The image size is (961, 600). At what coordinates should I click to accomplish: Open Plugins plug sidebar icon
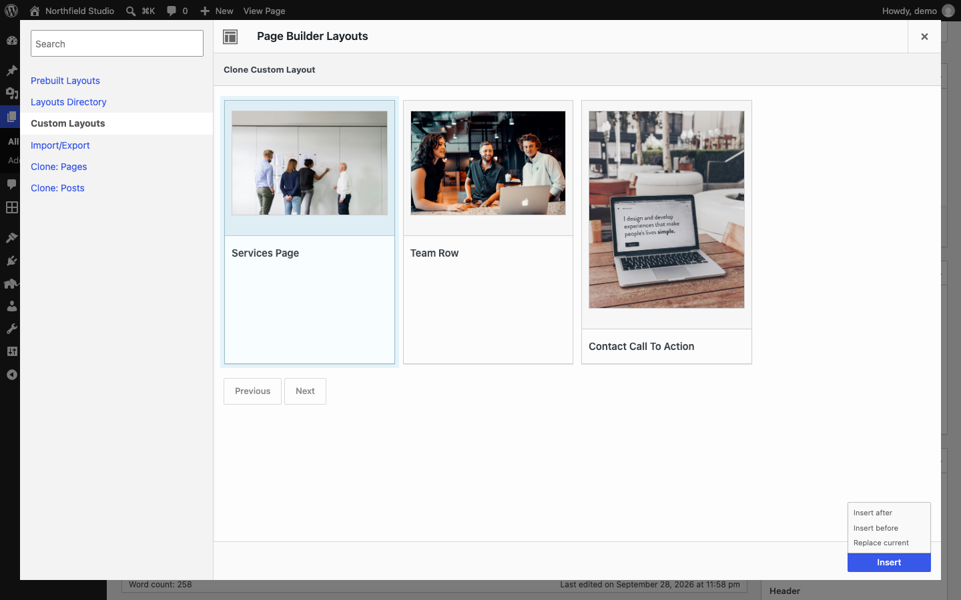tap(11, 261)
